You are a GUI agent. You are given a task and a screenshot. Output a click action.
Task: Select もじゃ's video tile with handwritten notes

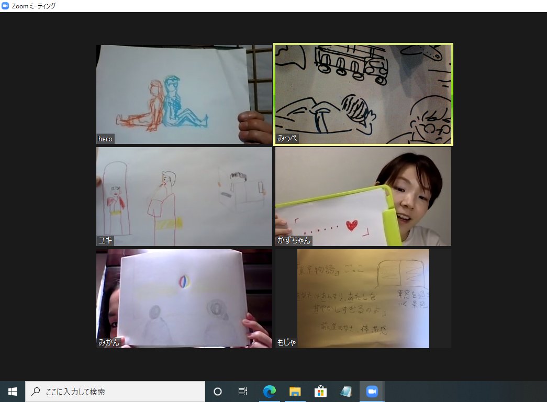[363, 298]
